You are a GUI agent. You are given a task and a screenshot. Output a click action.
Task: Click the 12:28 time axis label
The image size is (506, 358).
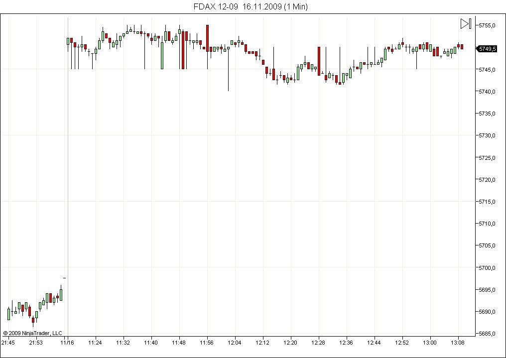tap(318, 343)
